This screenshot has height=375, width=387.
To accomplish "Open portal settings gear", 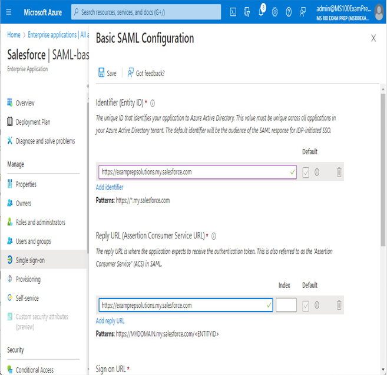I will pos(274,12).
